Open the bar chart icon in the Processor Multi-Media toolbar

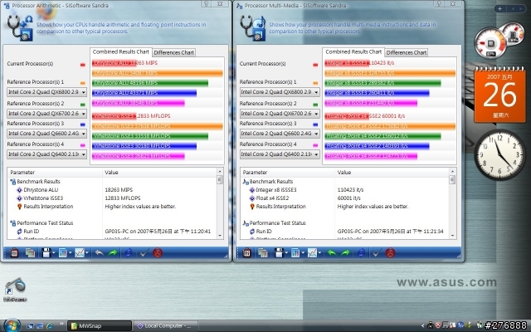[295, 252]
